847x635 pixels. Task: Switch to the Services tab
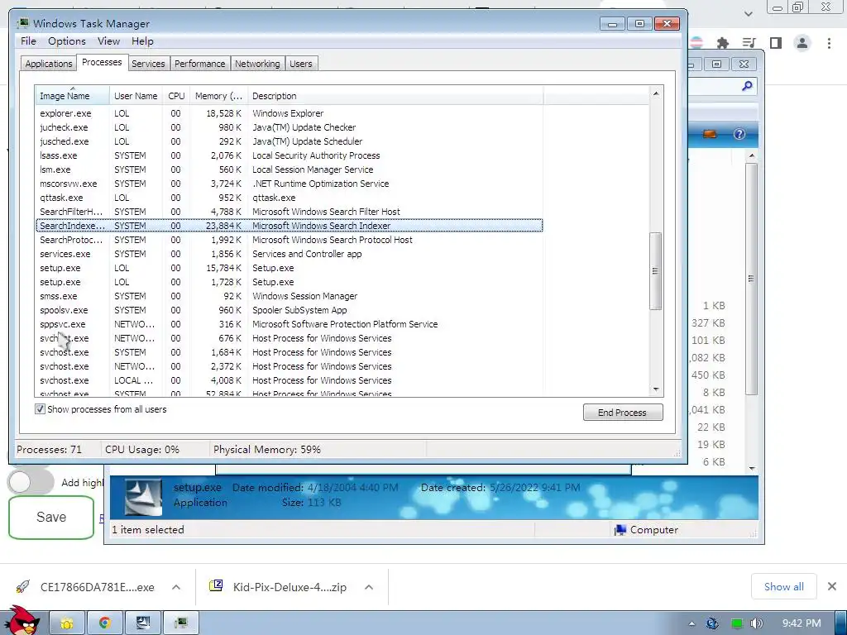point(148,64)
